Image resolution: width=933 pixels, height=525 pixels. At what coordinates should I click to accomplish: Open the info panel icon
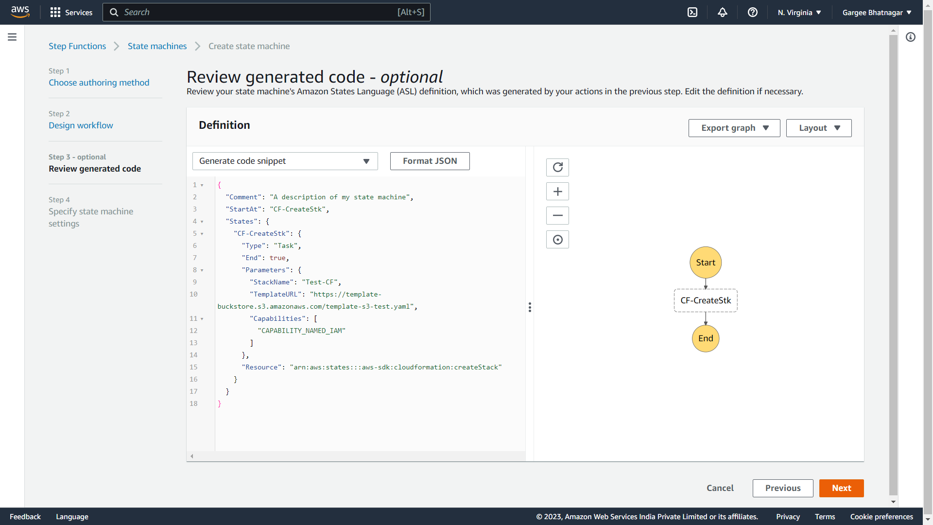pos(911,37)
